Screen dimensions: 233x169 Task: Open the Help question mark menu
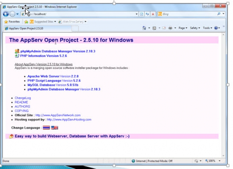(x=217, y=28)
